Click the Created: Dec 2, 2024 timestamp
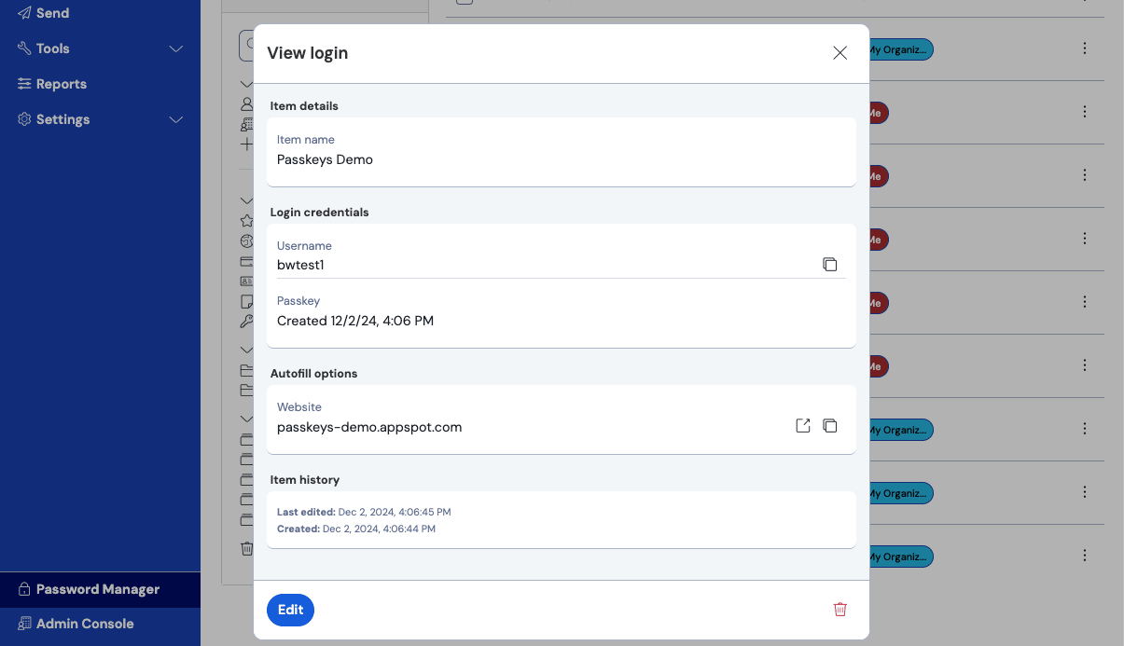Screen dimensions: 1124x646 [356, 529]
